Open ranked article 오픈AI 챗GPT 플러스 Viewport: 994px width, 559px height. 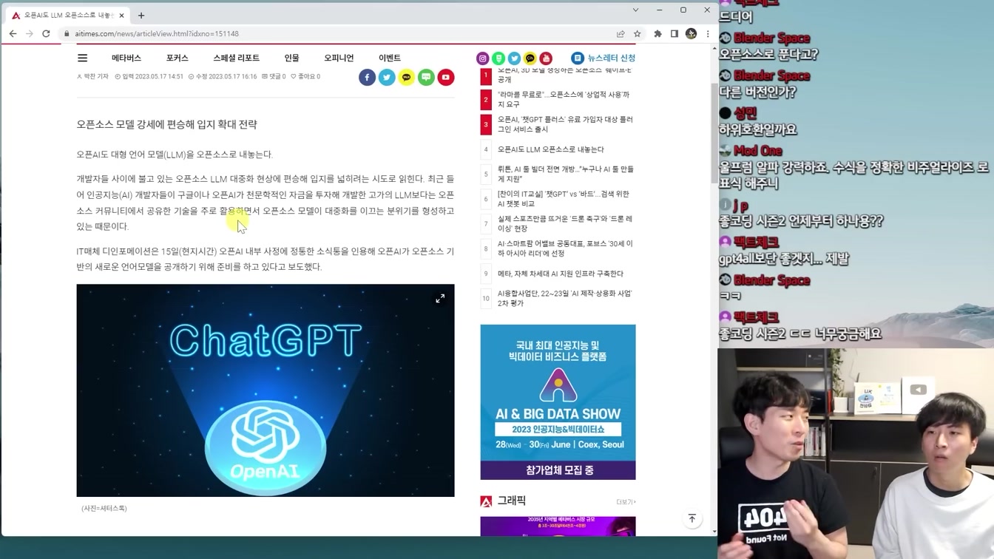(565, 124)
